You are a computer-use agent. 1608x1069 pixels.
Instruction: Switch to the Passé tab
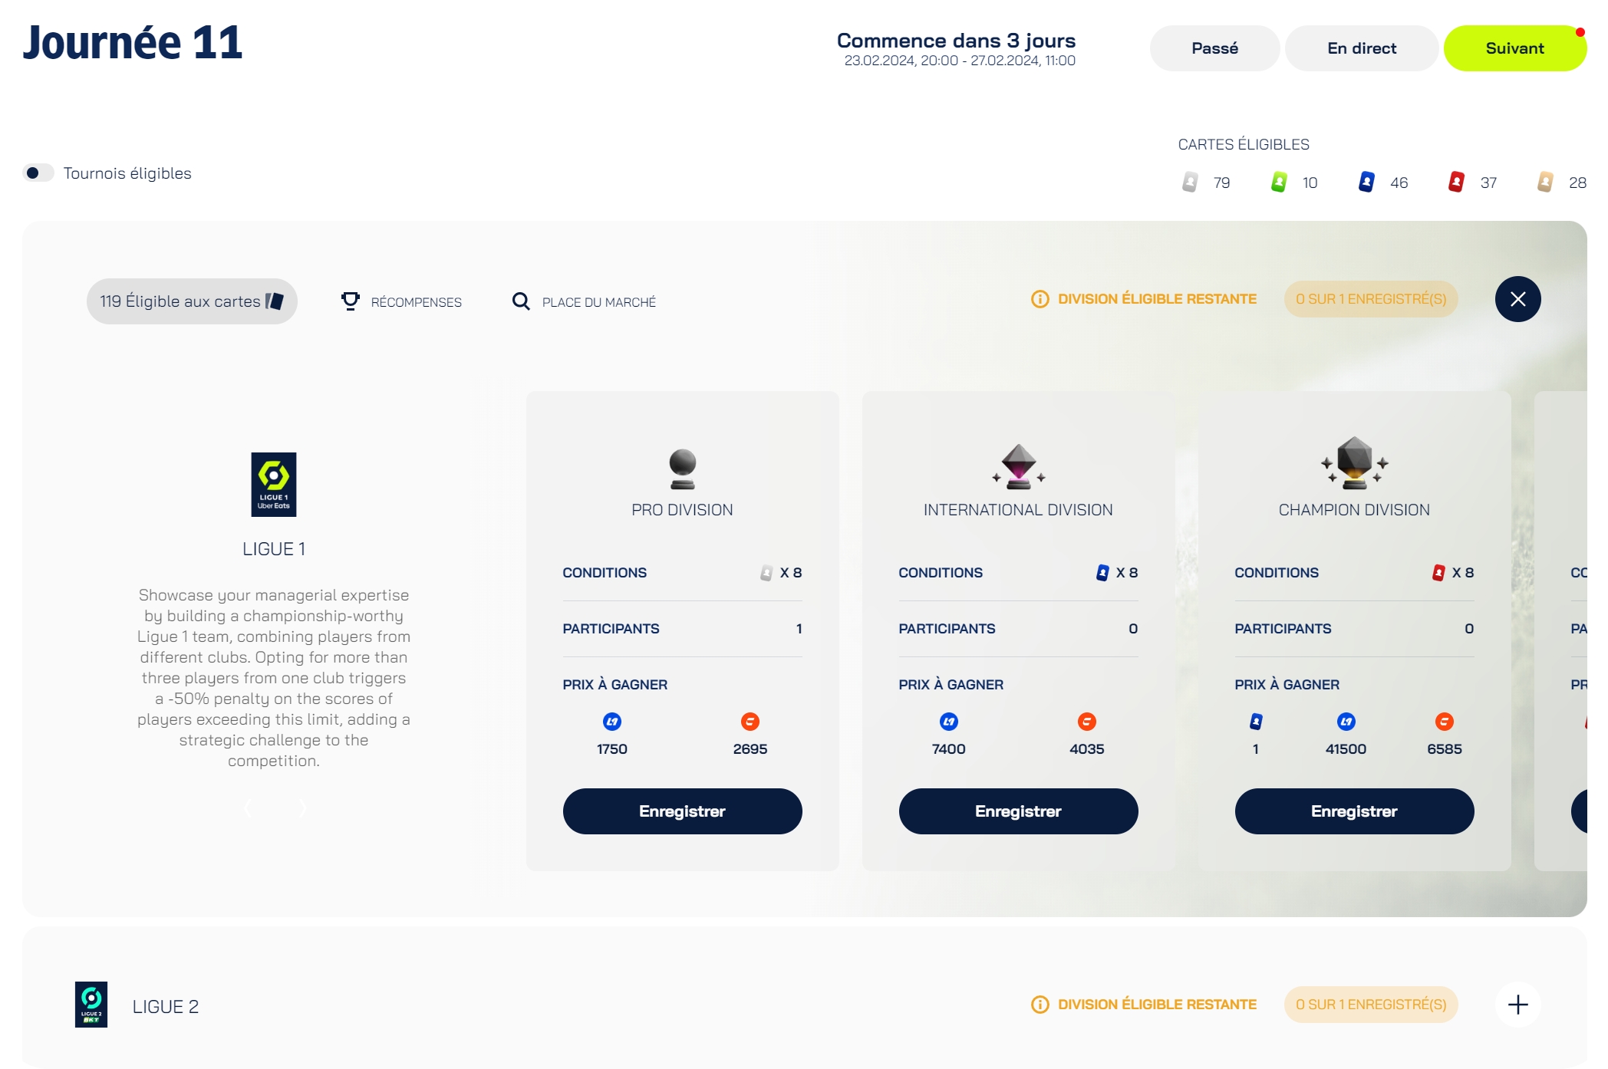coord(1214,48)
